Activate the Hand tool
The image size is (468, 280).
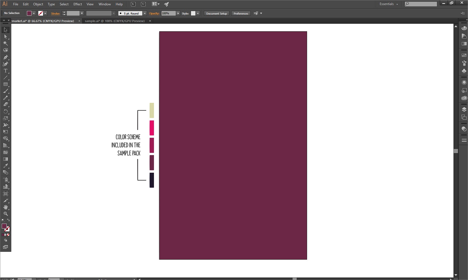[x=6, y=207]
